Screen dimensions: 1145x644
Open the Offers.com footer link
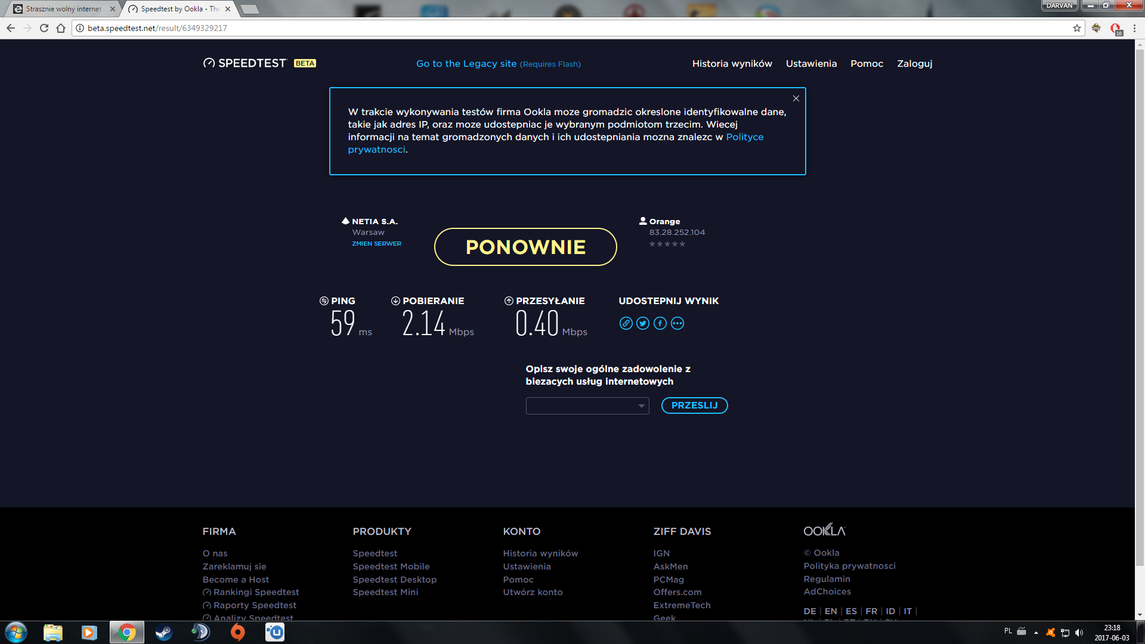[677, 592]
